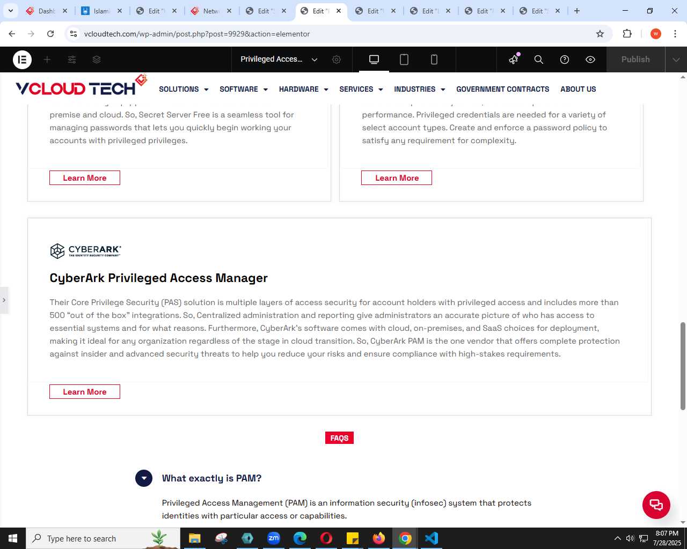Expand the Services menu
Screen dimensions: 687x549
tap(361, 89)
